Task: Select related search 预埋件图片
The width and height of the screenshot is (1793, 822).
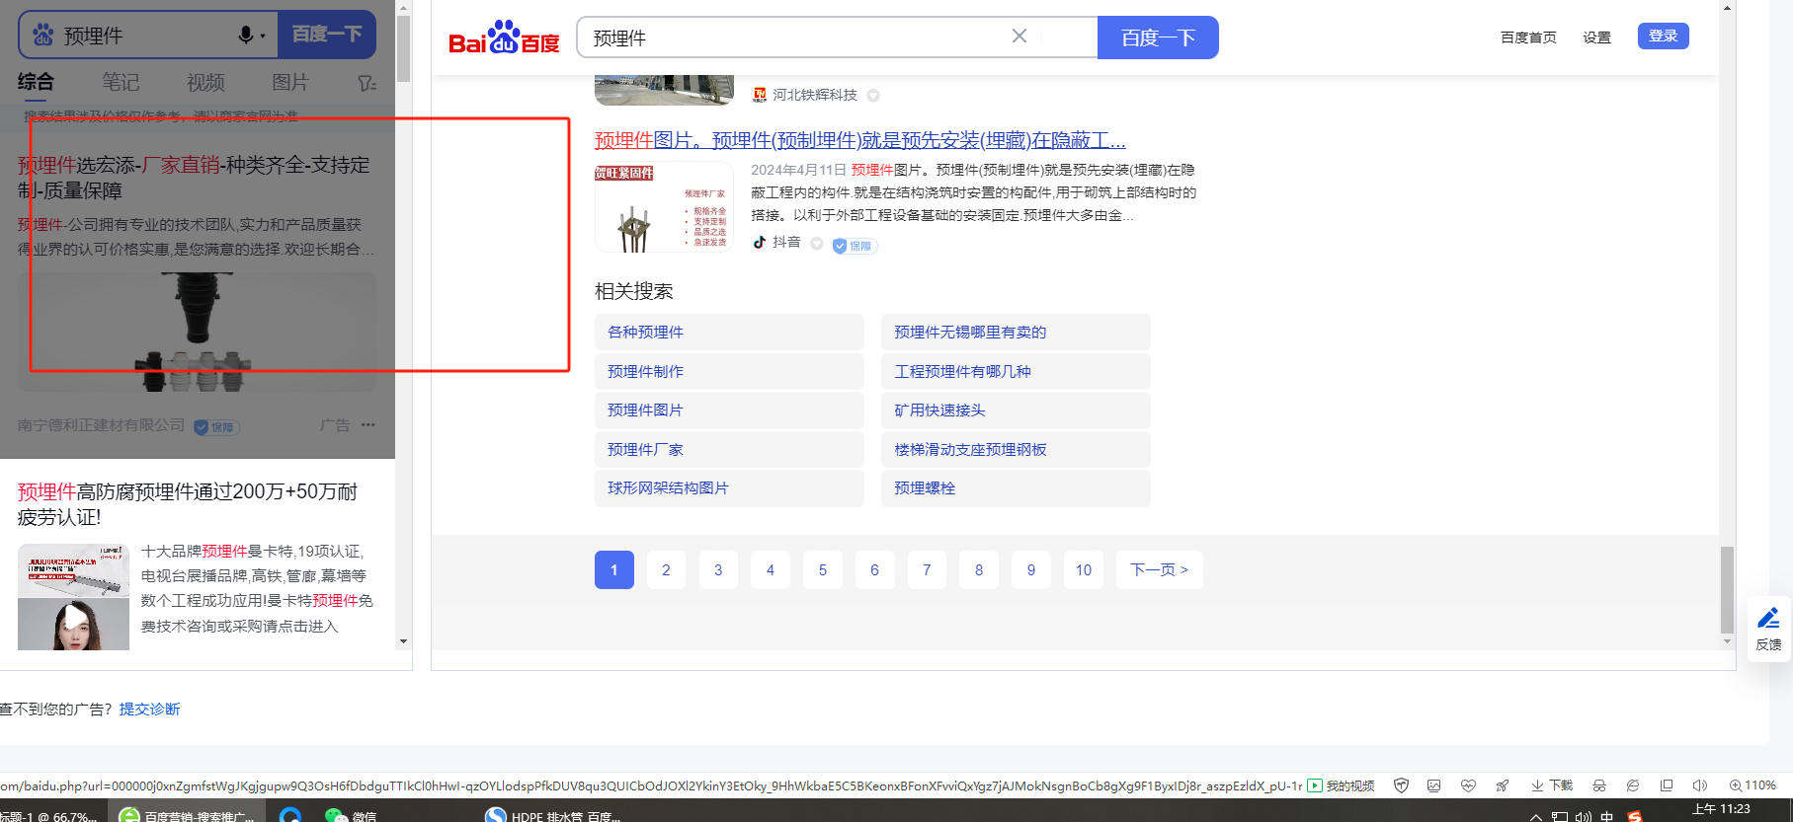Action: click(729, 411)
